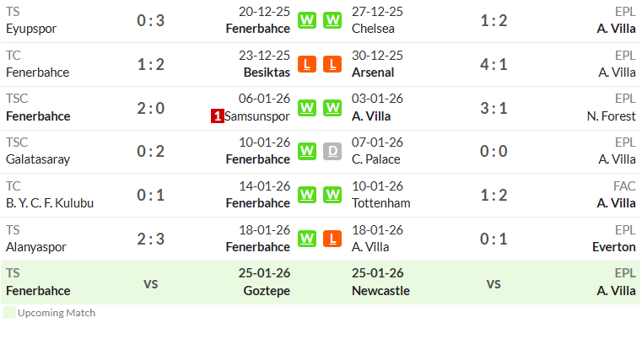This screenshot has width=642, height=339.
Task: Click the N. Forest team name
Action: [x=612, y=116]
